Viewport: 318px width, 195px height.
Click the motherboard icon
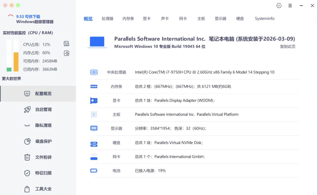[x=94, y=115]
